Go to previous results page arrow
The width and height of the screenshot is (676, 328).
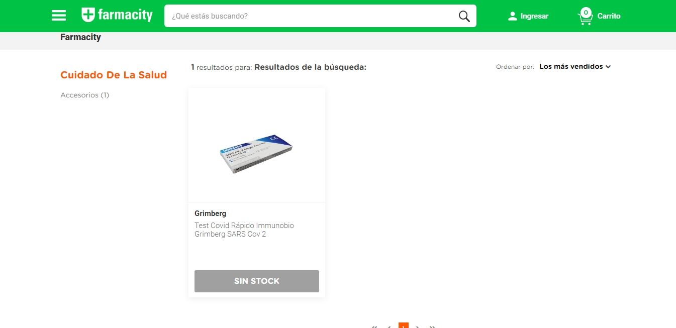tap(389, 326)
